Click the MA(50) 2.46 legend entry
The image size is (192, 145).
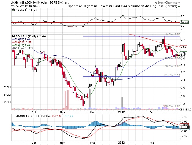point(21,39)
